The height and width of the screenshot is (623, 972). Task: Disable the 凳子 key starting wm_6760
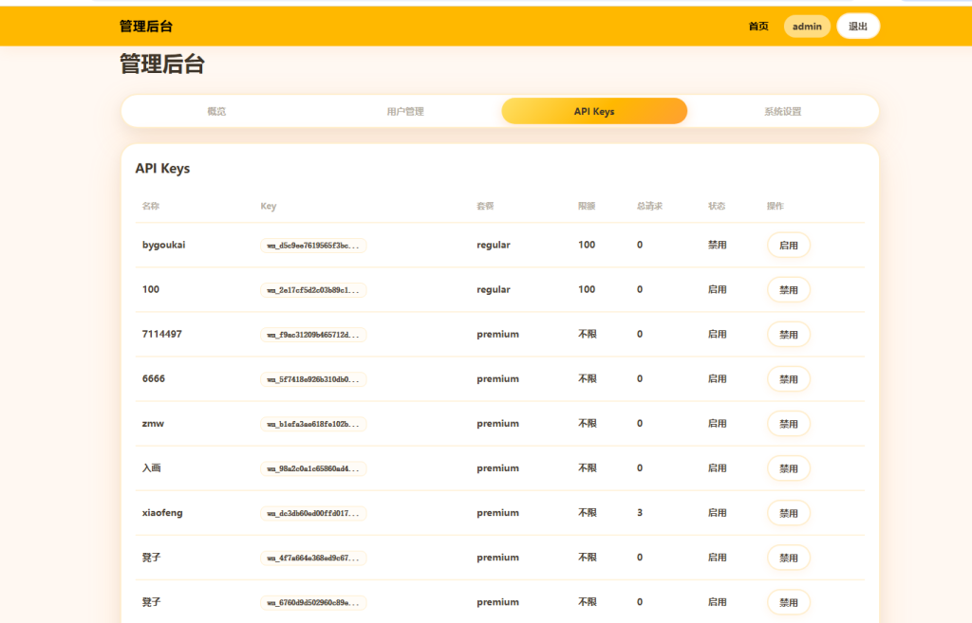789,602
